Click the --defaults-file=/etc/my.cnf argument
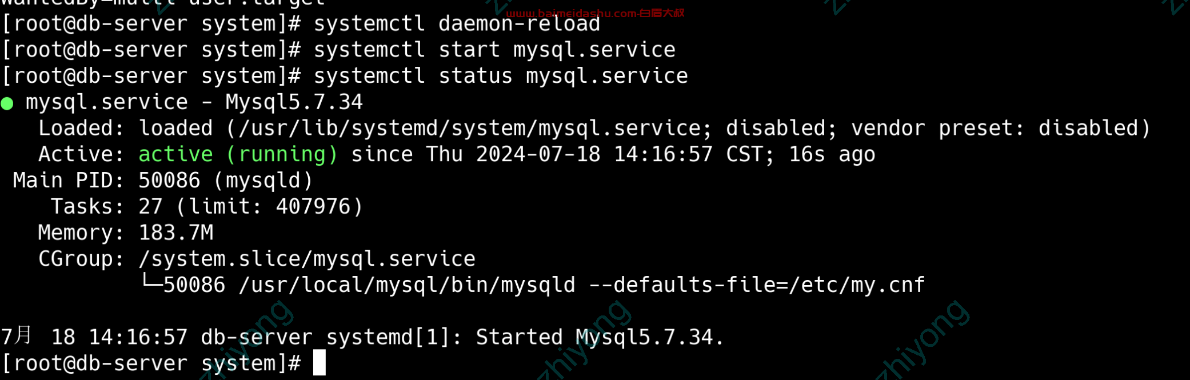 757,285
